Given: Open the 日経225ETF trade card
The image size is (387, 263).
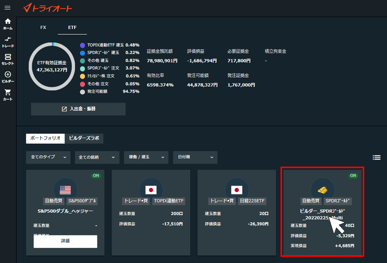Looking at the screenshot, I should [237, 212].
